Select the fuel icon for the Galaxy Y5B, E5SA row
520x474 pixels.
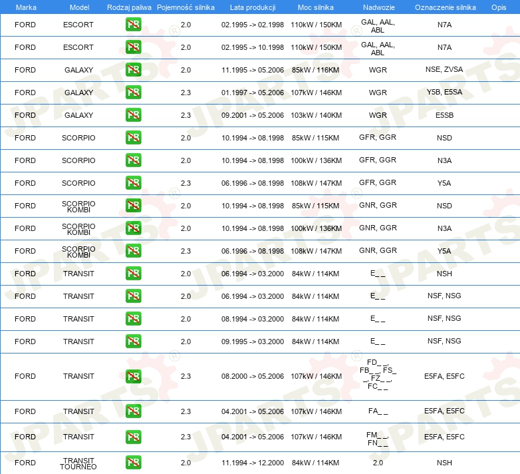click(133, 93)
